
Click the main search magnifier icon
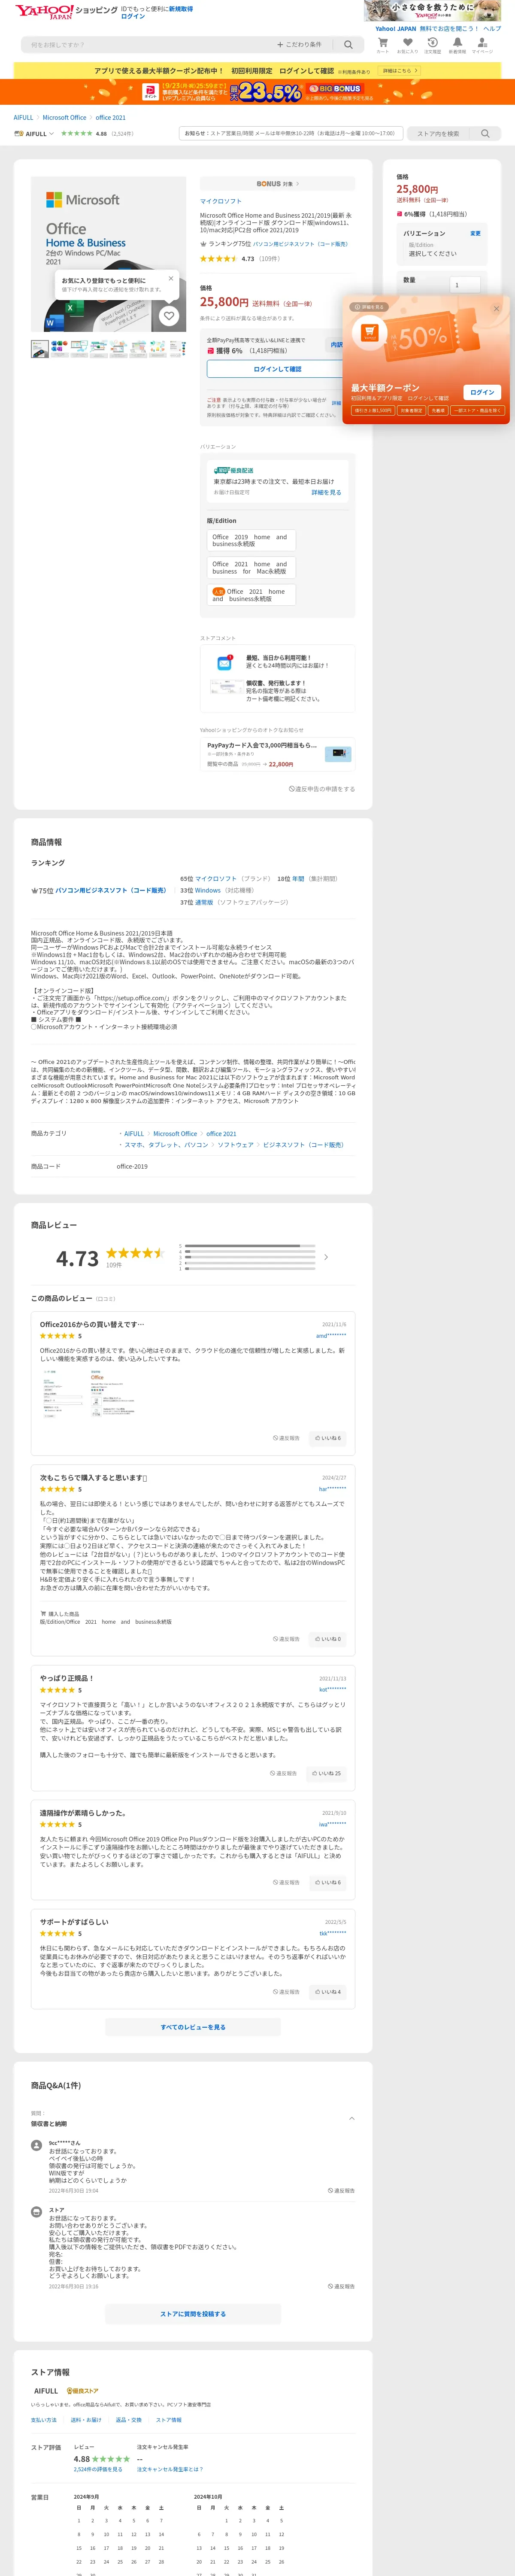(x=348, y=45)
